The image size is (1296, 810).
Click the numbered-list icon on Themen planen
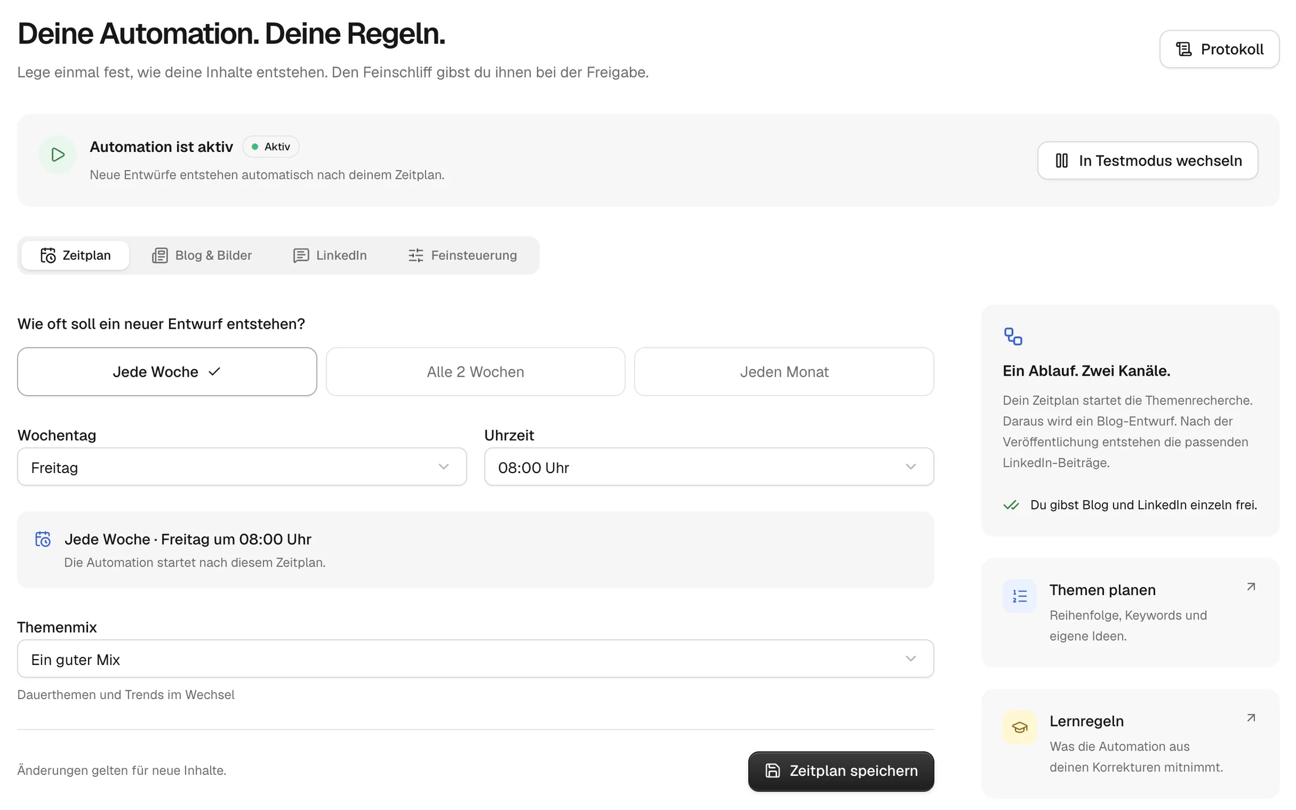tap(1020, 596)
